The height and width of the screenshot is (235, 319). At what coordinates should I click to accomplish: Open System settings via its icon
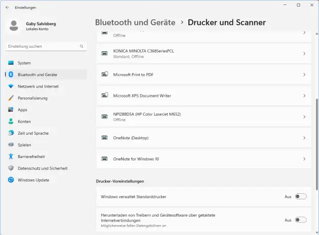10,63
